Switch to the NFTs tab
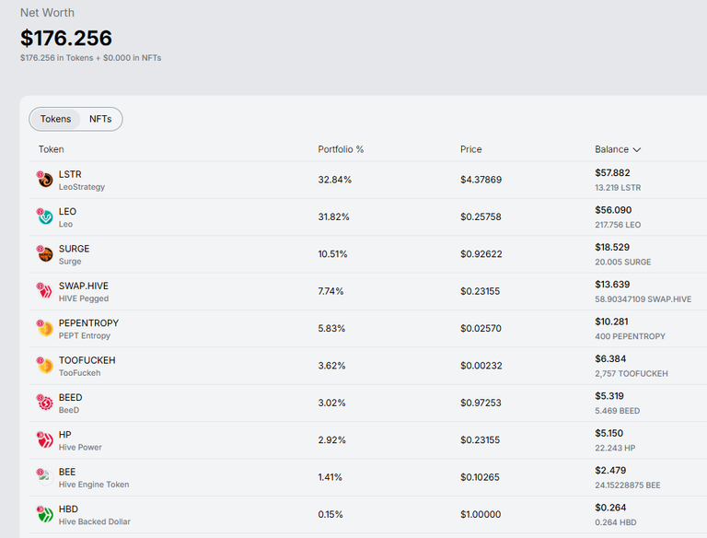 [100, 119]
